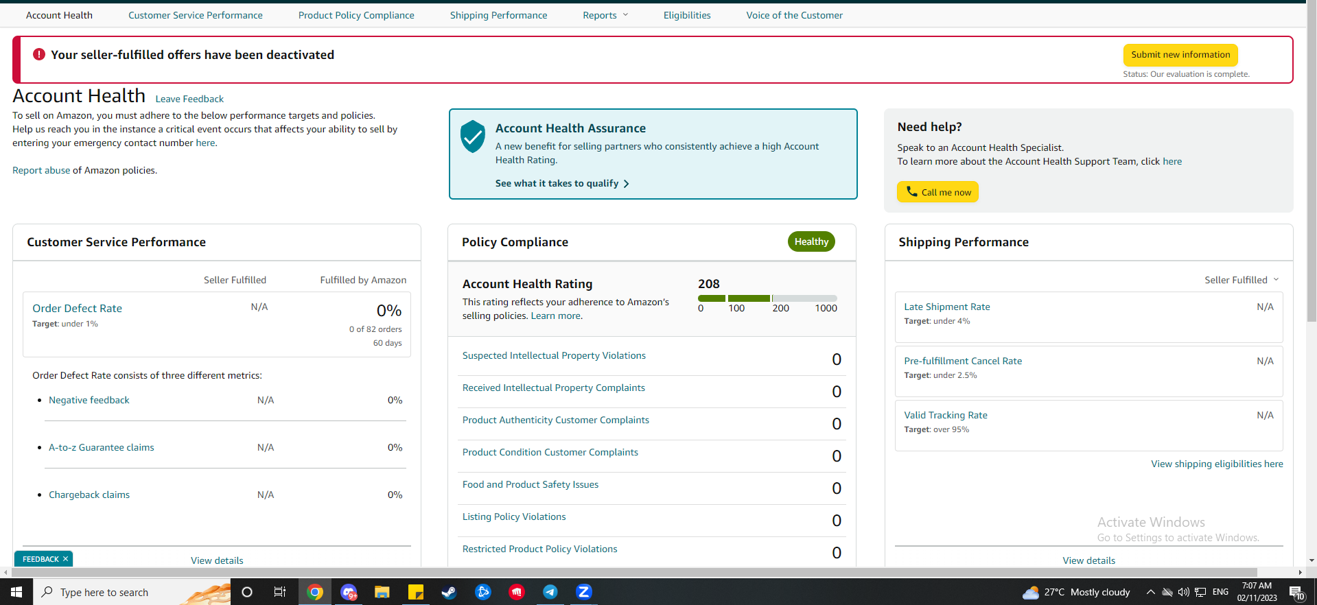This screenshot has height=605, width=1317.
Task: Open Suspected Intellectual Property Violations
Action: 554,355
